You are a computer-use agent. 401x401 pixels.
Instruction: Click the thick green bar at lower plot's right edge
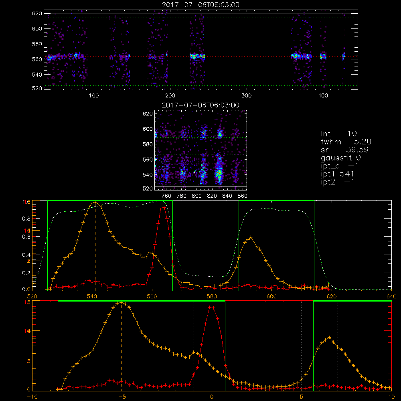(x=352, y=301)
